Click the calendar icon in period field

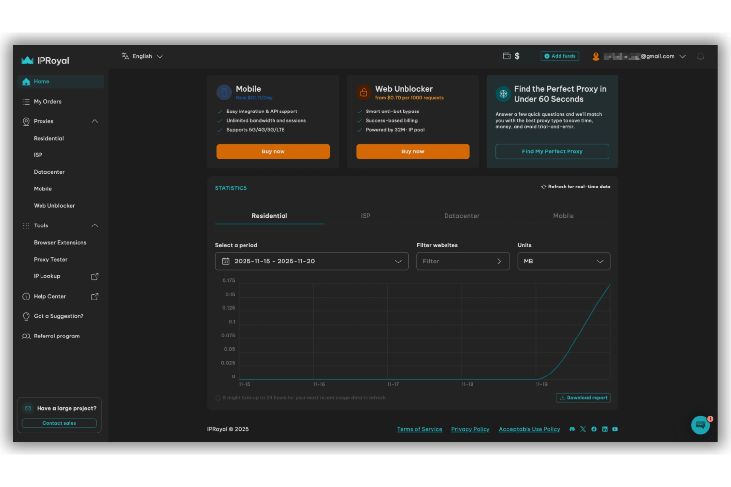pyautogui.click(x=226, y=261)
